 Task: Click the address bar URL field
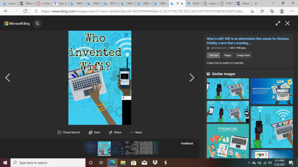142,11
